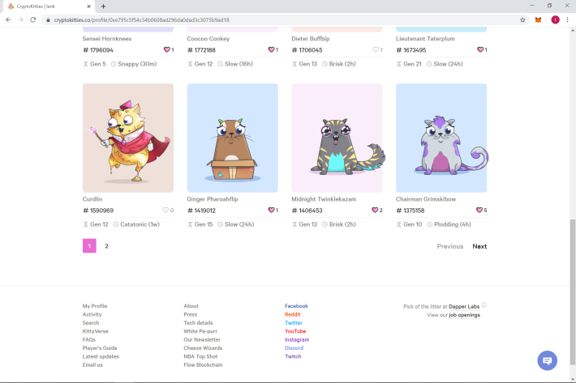
Task: Open Flow Blockchain link
Action: (x=203, y=364)
